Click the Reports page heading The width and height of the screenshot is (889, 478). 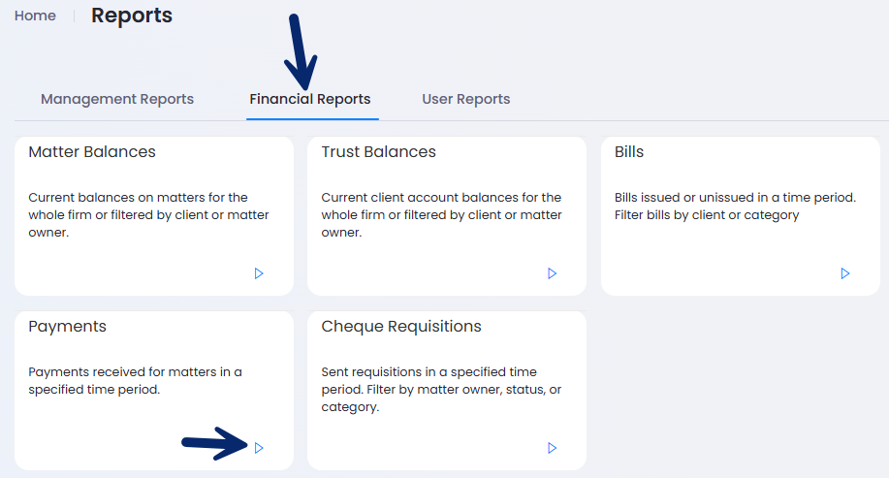click(x=132, y=16)
